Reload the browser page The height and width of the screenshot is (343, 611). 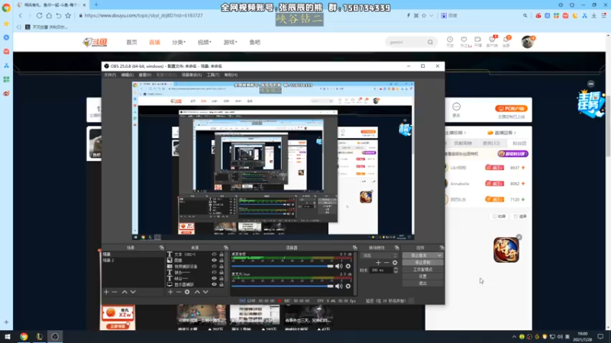40,15
